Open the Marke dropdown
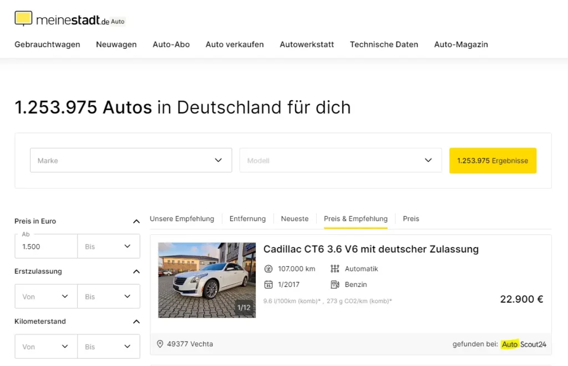The height and width of the screenshot is (366, 568). click(131, 160)
